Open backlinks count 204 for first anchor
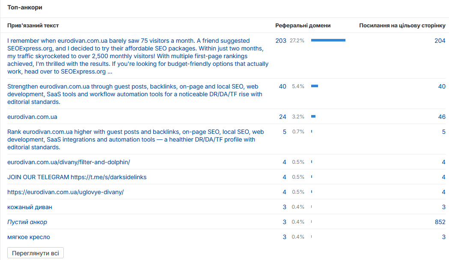Screen dimensions: 449x260 pos(440,41)
